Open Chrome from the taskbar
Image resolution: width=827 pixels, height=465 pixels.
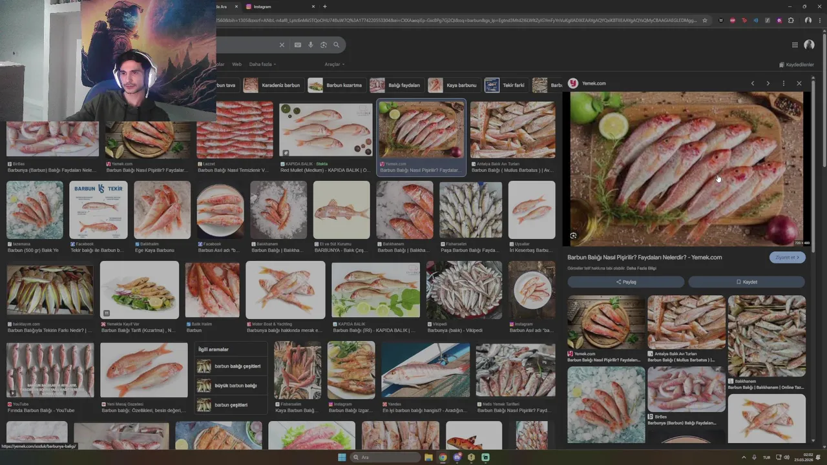coord(443,457)
